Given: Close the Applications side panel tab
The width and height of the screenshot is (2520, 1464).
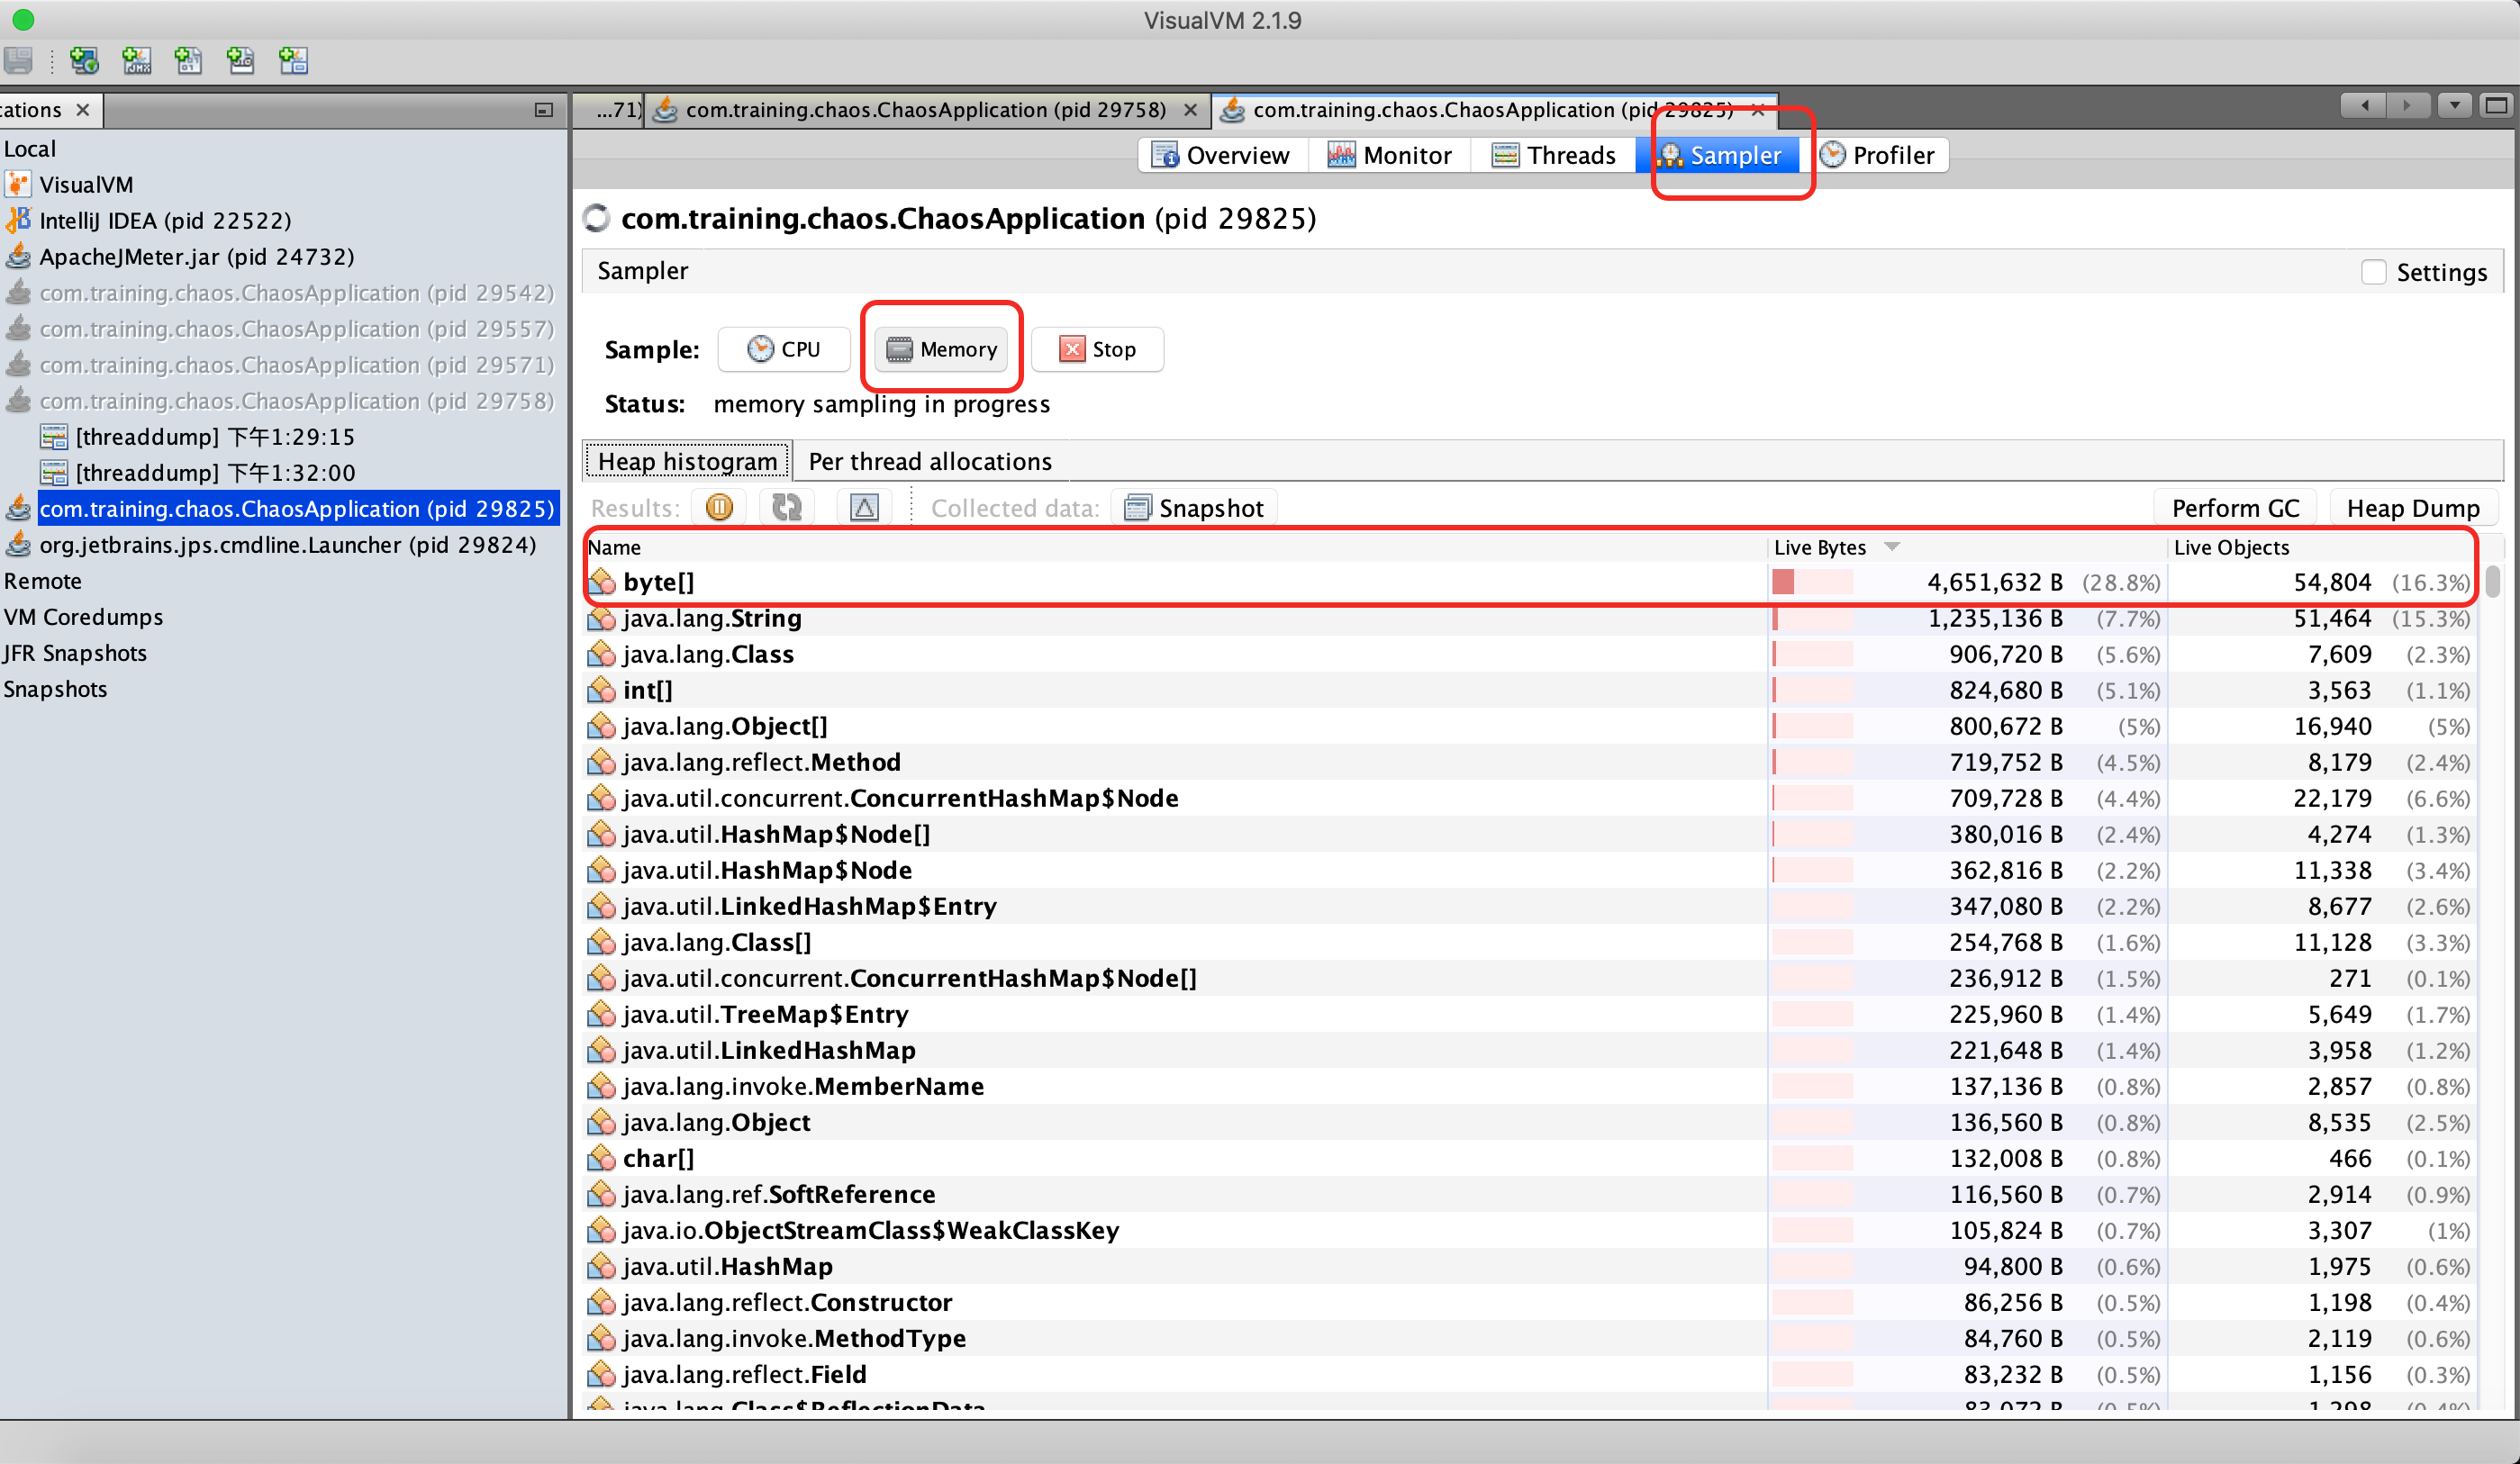Looking at the screenshot, I should 83,110.
